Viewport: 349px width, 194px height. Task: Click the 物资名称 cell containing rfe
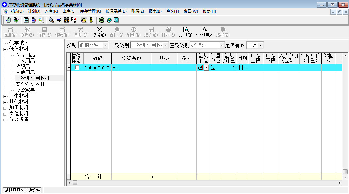click(131, 68)
